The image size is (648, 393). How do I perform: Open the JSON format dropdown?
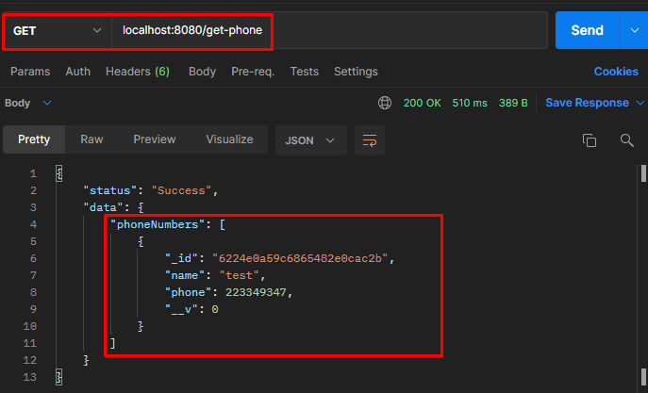click(310, 140)
